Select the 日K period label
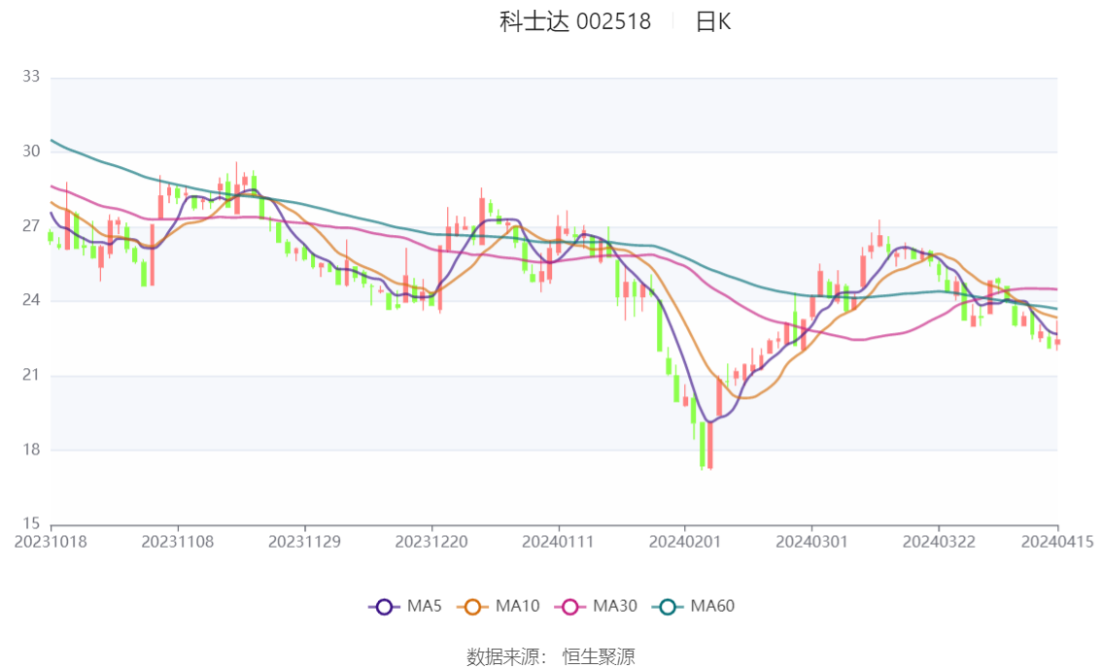The image size is (1102, 669). tap(712, 21)
